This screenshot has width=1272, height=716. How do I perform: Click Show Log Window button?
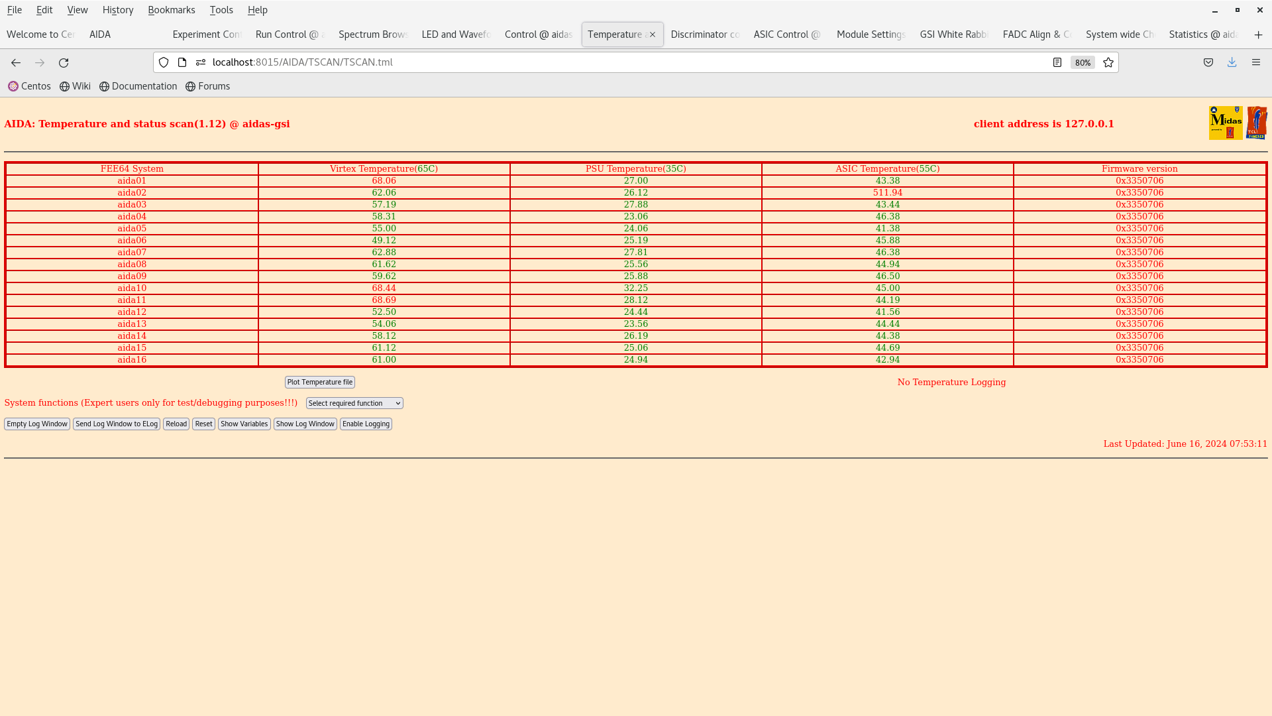tap(305, 424)
